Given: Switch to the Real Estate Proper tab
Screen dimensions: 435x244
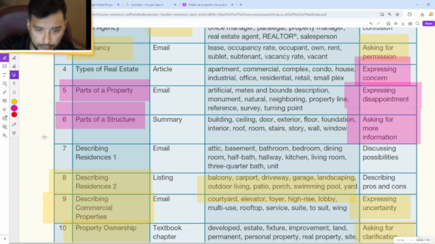Looking at the screenshot, I should [104, 5].
